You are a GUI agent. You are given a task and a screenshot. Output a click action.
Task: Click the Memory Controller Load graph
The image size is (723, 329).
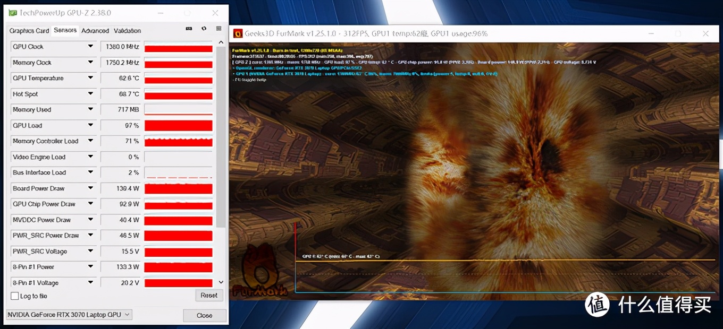pos(179,141)
